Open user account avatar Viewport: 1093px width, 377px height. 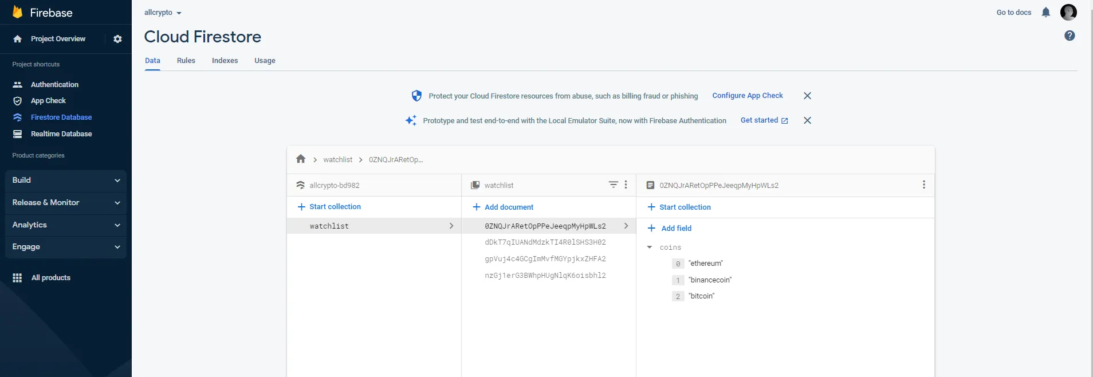(1068, 13)
